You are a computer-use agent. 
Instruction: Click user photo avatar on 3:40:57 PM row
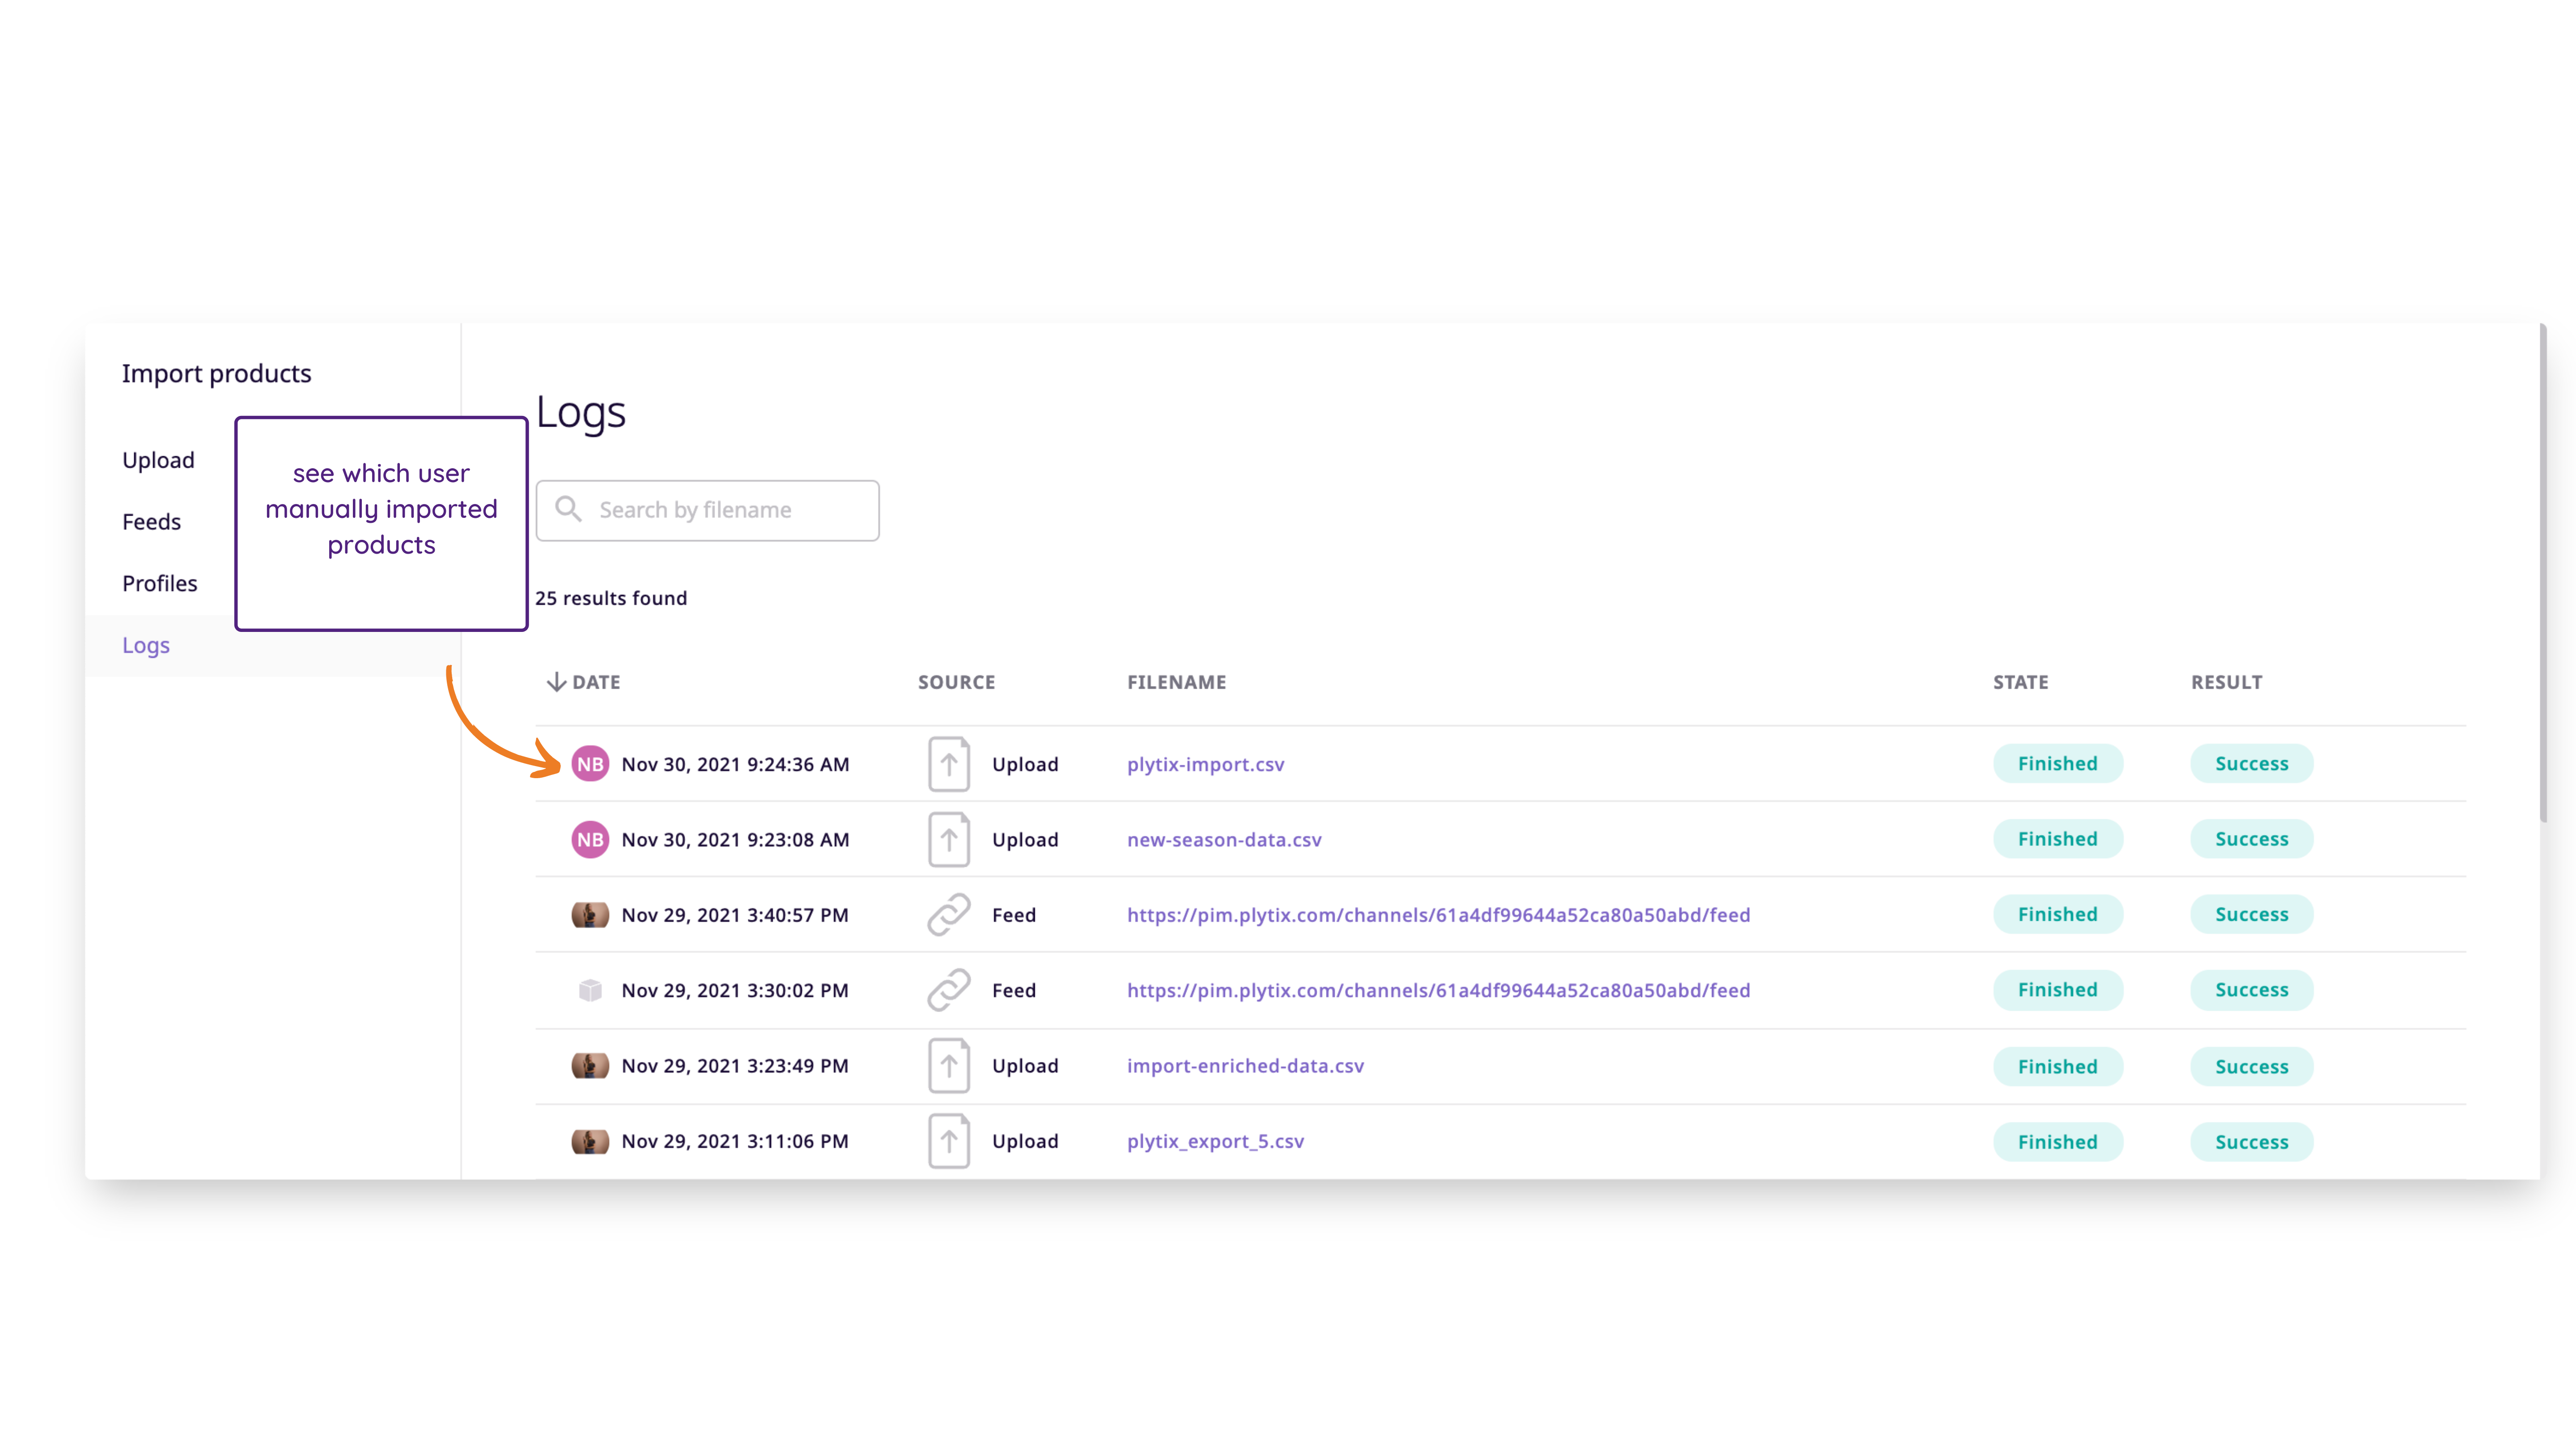(590, 915)
